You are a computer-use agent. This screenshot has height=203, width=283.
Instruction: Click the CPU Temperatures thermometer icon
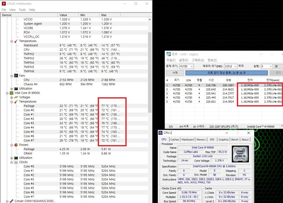click(16, 101)
